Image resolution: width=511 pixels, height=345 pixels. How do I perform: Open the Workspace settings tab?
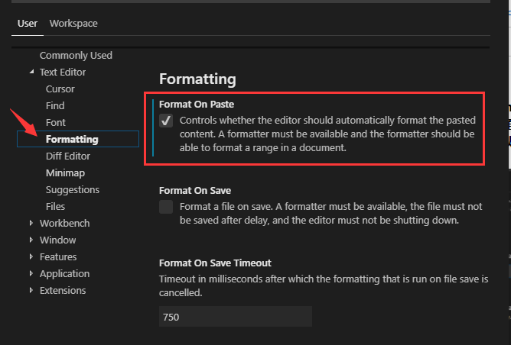click(x=73, y=23)
